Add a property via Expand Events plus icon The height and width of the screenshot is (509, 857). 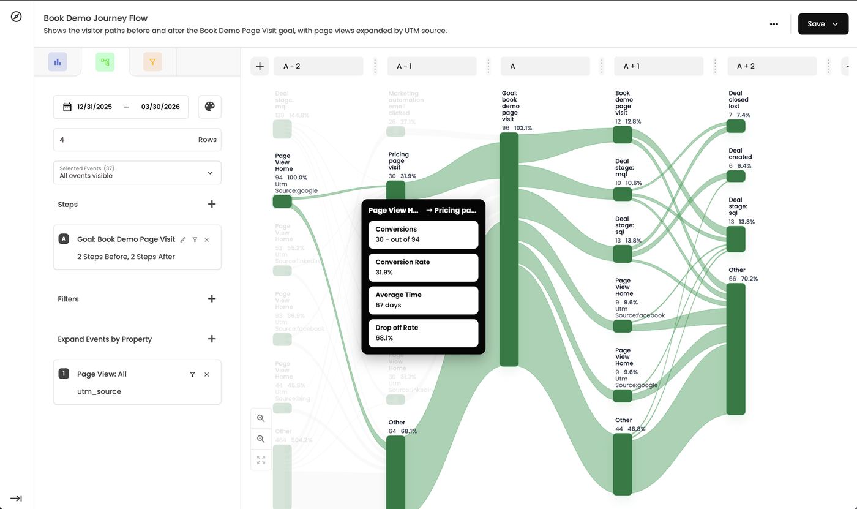(x=212, y=339)
